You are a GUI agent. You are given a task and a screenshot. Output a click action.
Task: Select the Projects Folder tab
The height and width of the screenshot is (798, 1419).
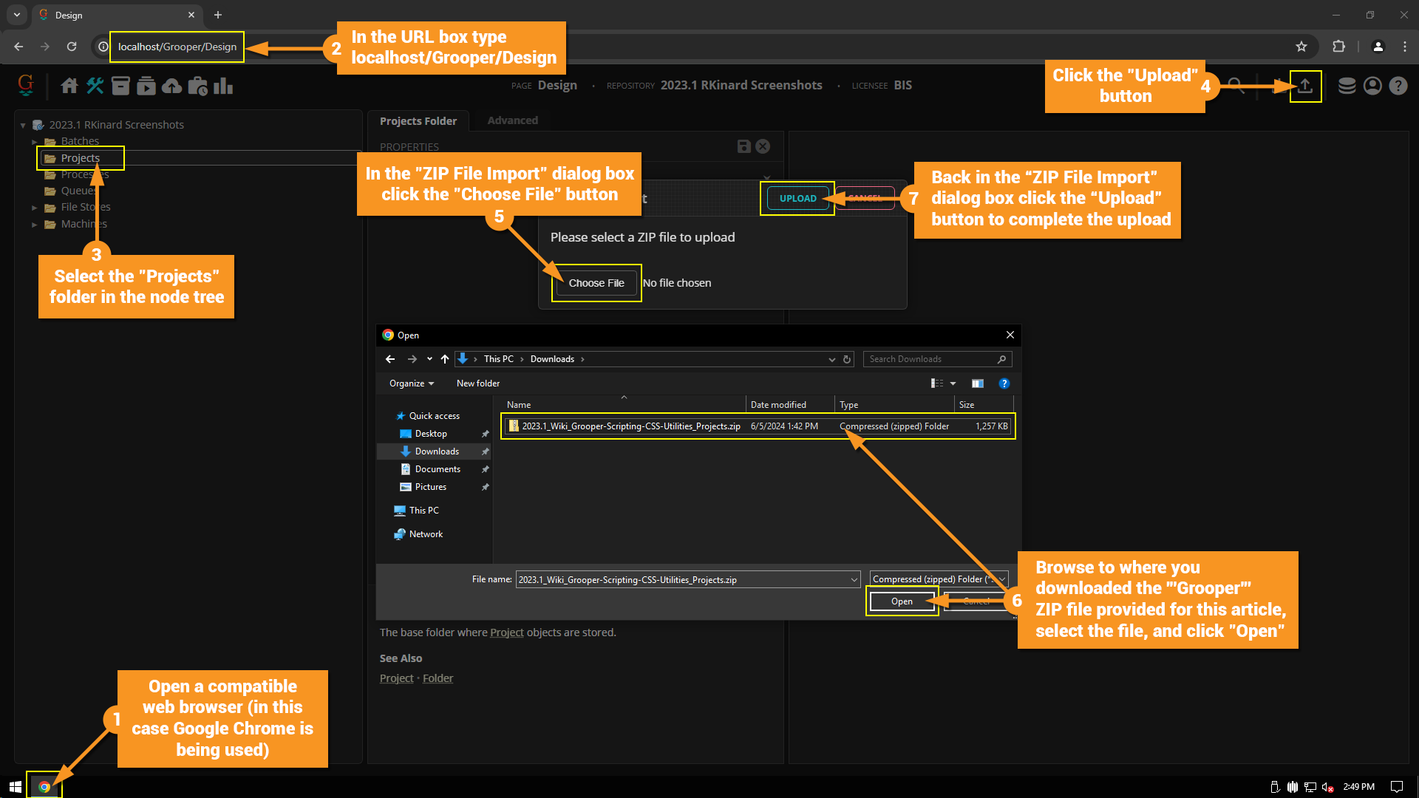[x=418, y=121]
